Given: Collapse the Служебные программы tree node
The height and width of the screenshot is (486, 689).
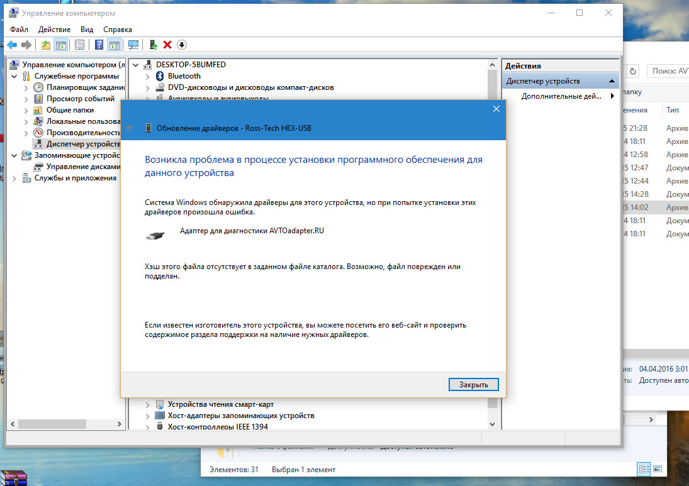Looking at the screenshot, I should point(14,76).
